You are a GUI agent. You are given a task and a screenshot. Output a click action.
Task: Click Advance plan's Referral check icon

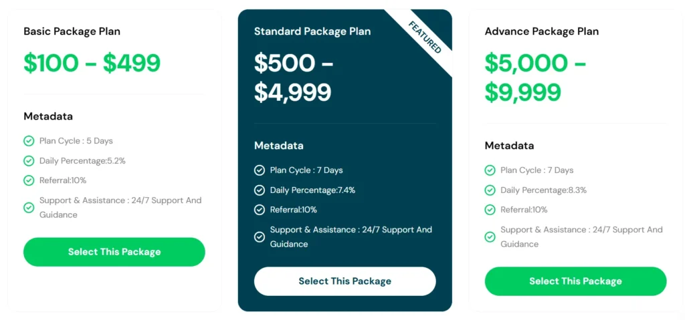pos(490,210)
